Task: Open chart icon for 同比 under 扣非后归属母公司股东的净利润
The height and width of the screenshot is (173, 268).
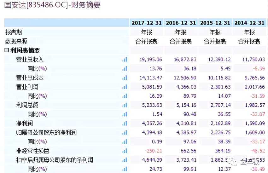Action: tap(125, 169)
